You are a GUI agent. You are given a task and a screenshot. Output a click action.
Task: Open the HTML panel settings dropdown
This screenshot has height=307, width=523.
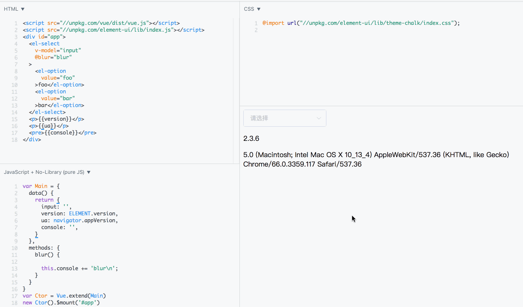(x=14, y=9)
